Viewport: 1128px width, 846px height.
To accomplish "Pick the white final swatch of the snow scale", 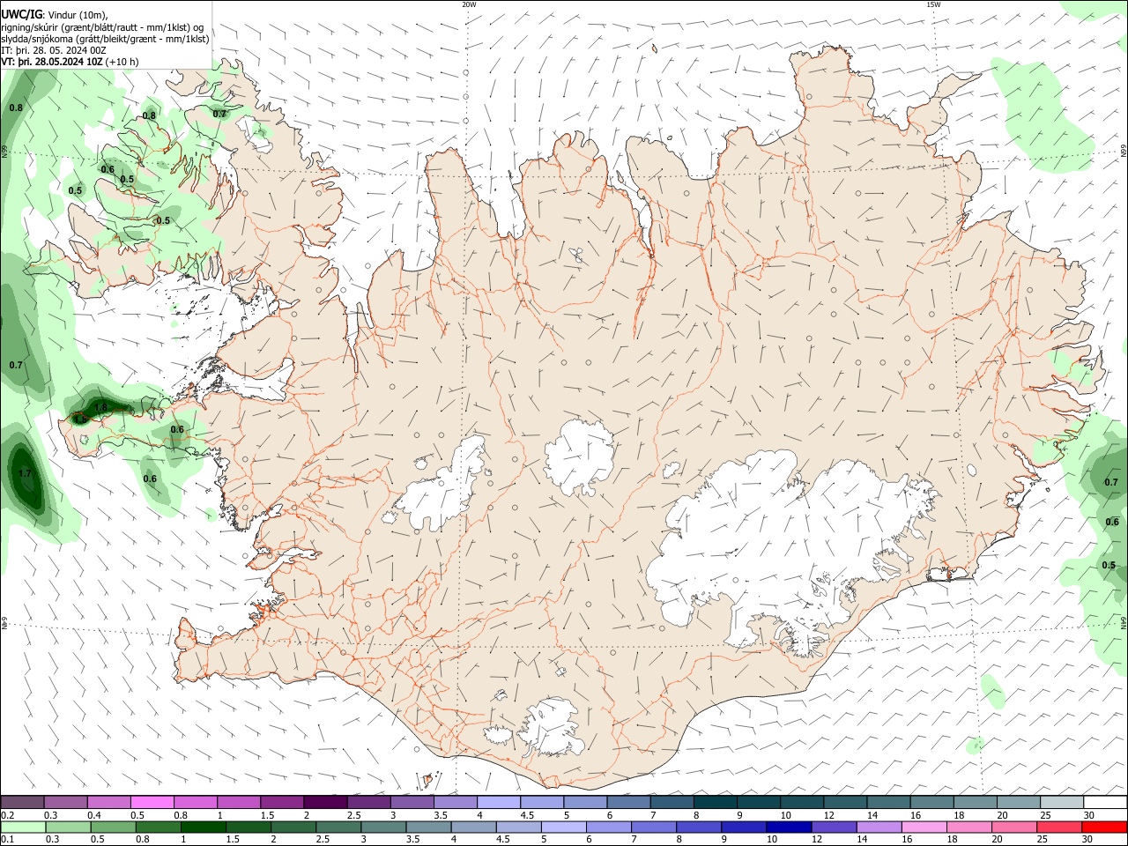I will (x=1105, y=803).
